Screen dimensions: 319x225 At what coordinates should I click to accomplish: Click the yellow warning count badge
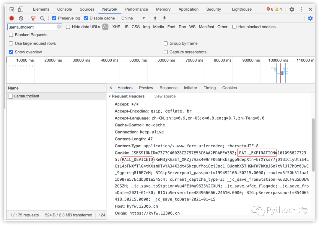point(279,9)
